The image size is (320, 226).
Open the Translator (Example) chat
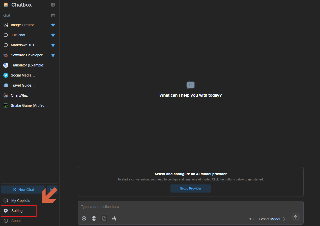(27, 65)
